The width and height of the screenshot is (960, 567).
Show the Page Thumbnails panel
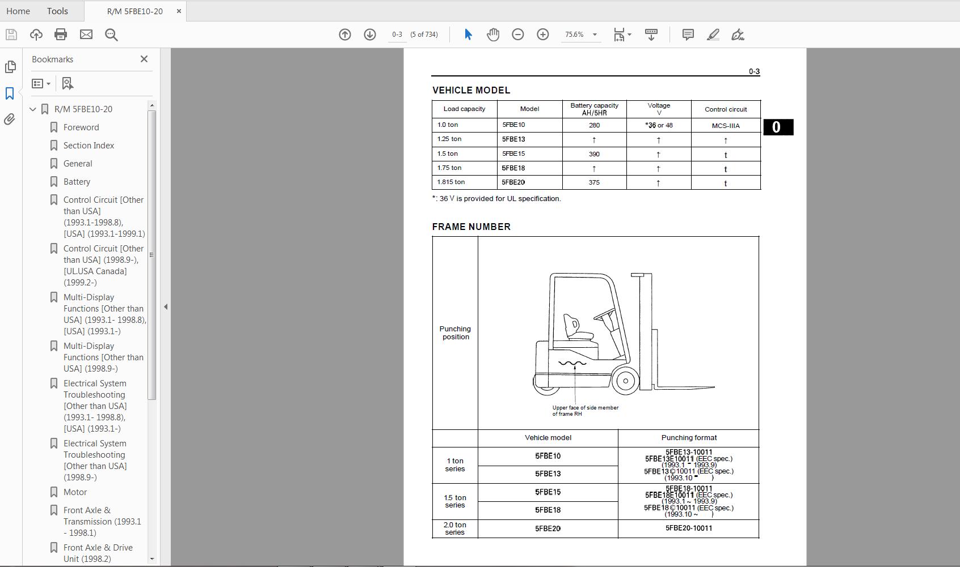tap(10, 67)
